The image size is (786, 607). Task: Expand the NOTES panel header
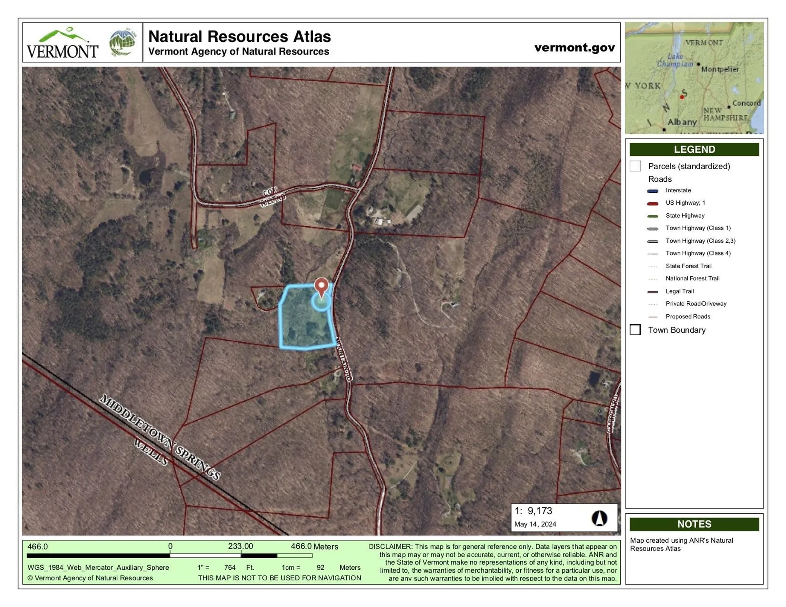[x=695, y=524]
